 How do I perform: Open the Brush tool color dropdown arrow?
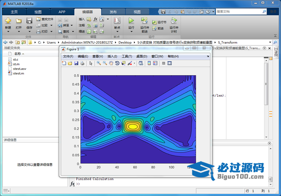pos(134,63)
